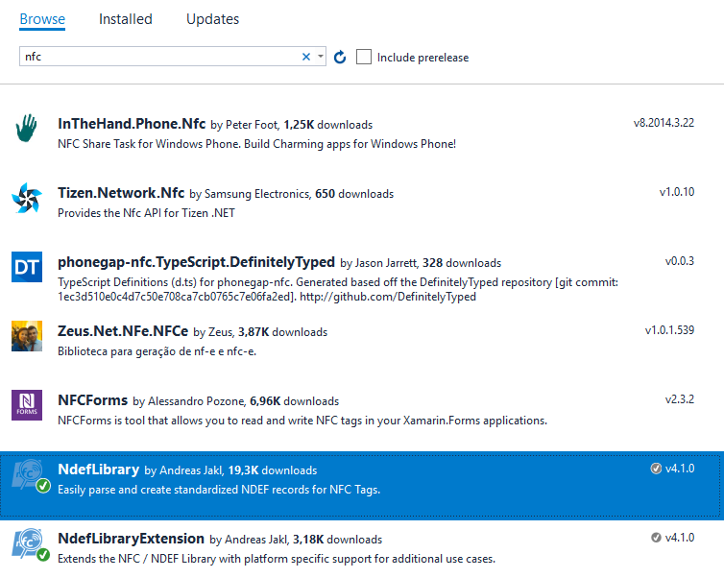Switch to the Browse tab
The image size is (724, 578).
coord(42,19)
